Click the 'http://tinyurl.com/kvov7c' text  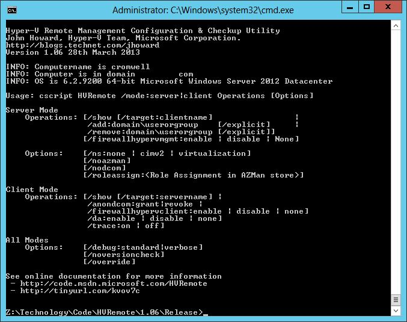click(80, 291)
